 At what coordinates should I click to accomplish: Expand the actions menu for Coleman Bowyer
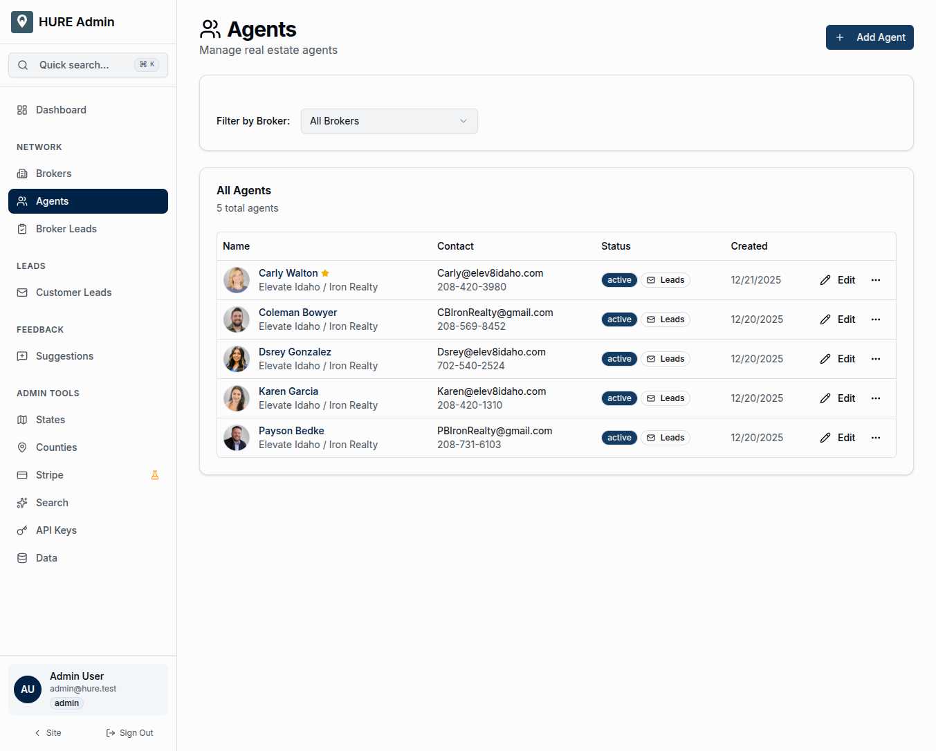[876, 319]
